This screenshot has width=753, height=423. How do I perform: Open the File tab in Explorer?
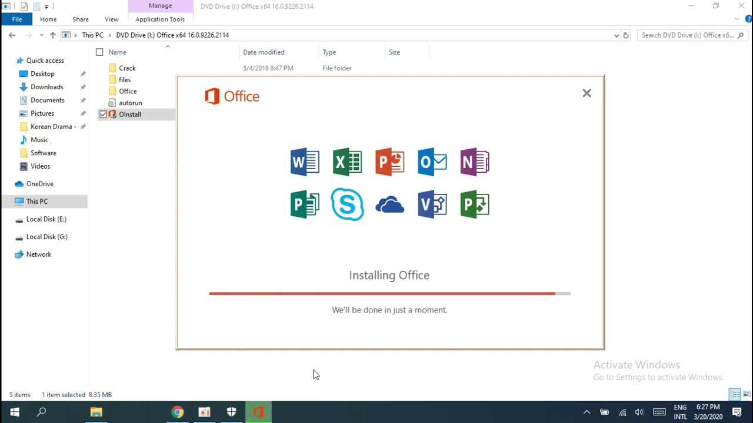coord(17,19)
